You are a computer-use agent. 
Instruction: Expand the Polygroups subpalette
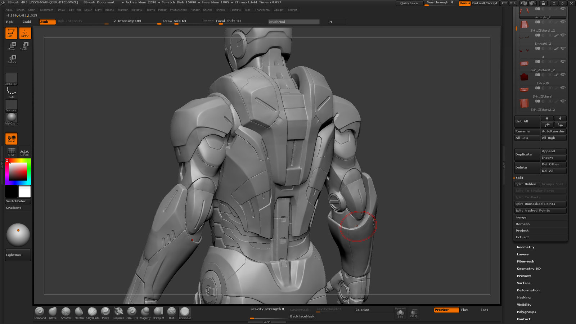point(526,312)
